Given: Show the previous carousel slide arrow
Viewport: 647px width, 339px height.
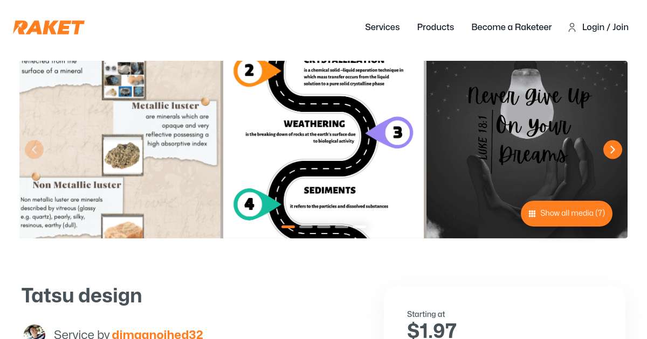Looking at the screenshot, I should coord(35,150).
